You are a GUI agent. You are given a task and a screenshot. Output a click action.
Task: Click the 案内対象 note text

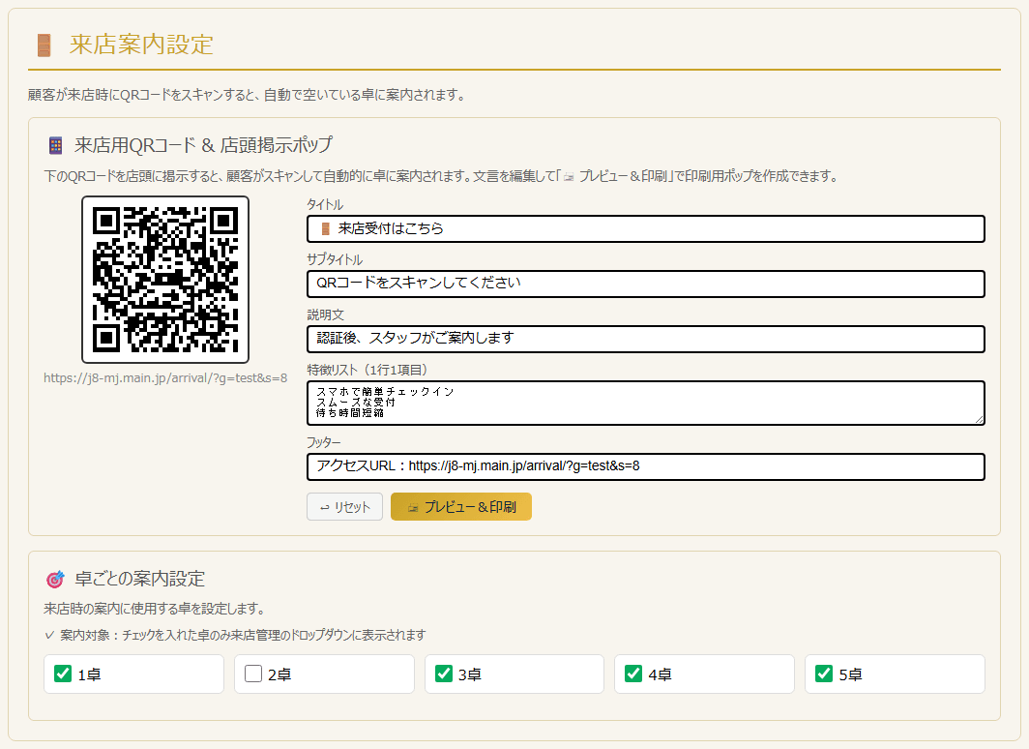(x=235, y=635)
